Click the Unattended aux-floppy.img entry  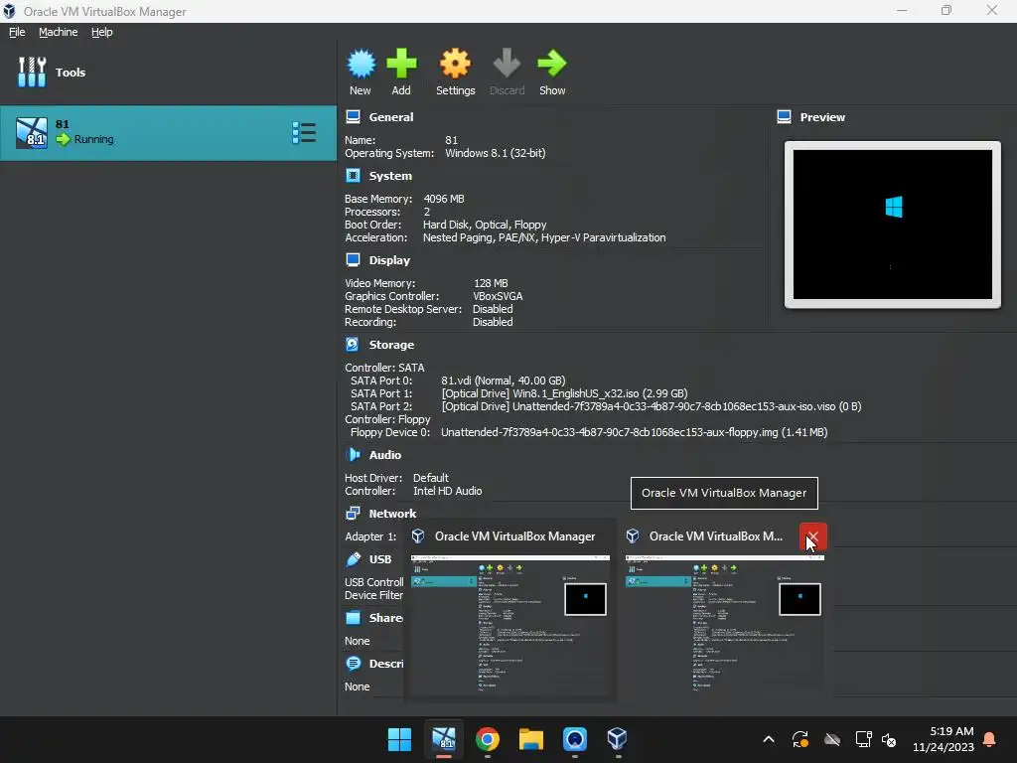[x=635, y=432]
